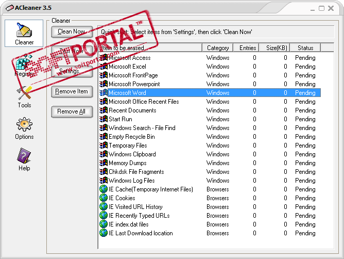Click the Start Run row icon
The height and width of the screenshot is (259, 344).
pos(104,119)
